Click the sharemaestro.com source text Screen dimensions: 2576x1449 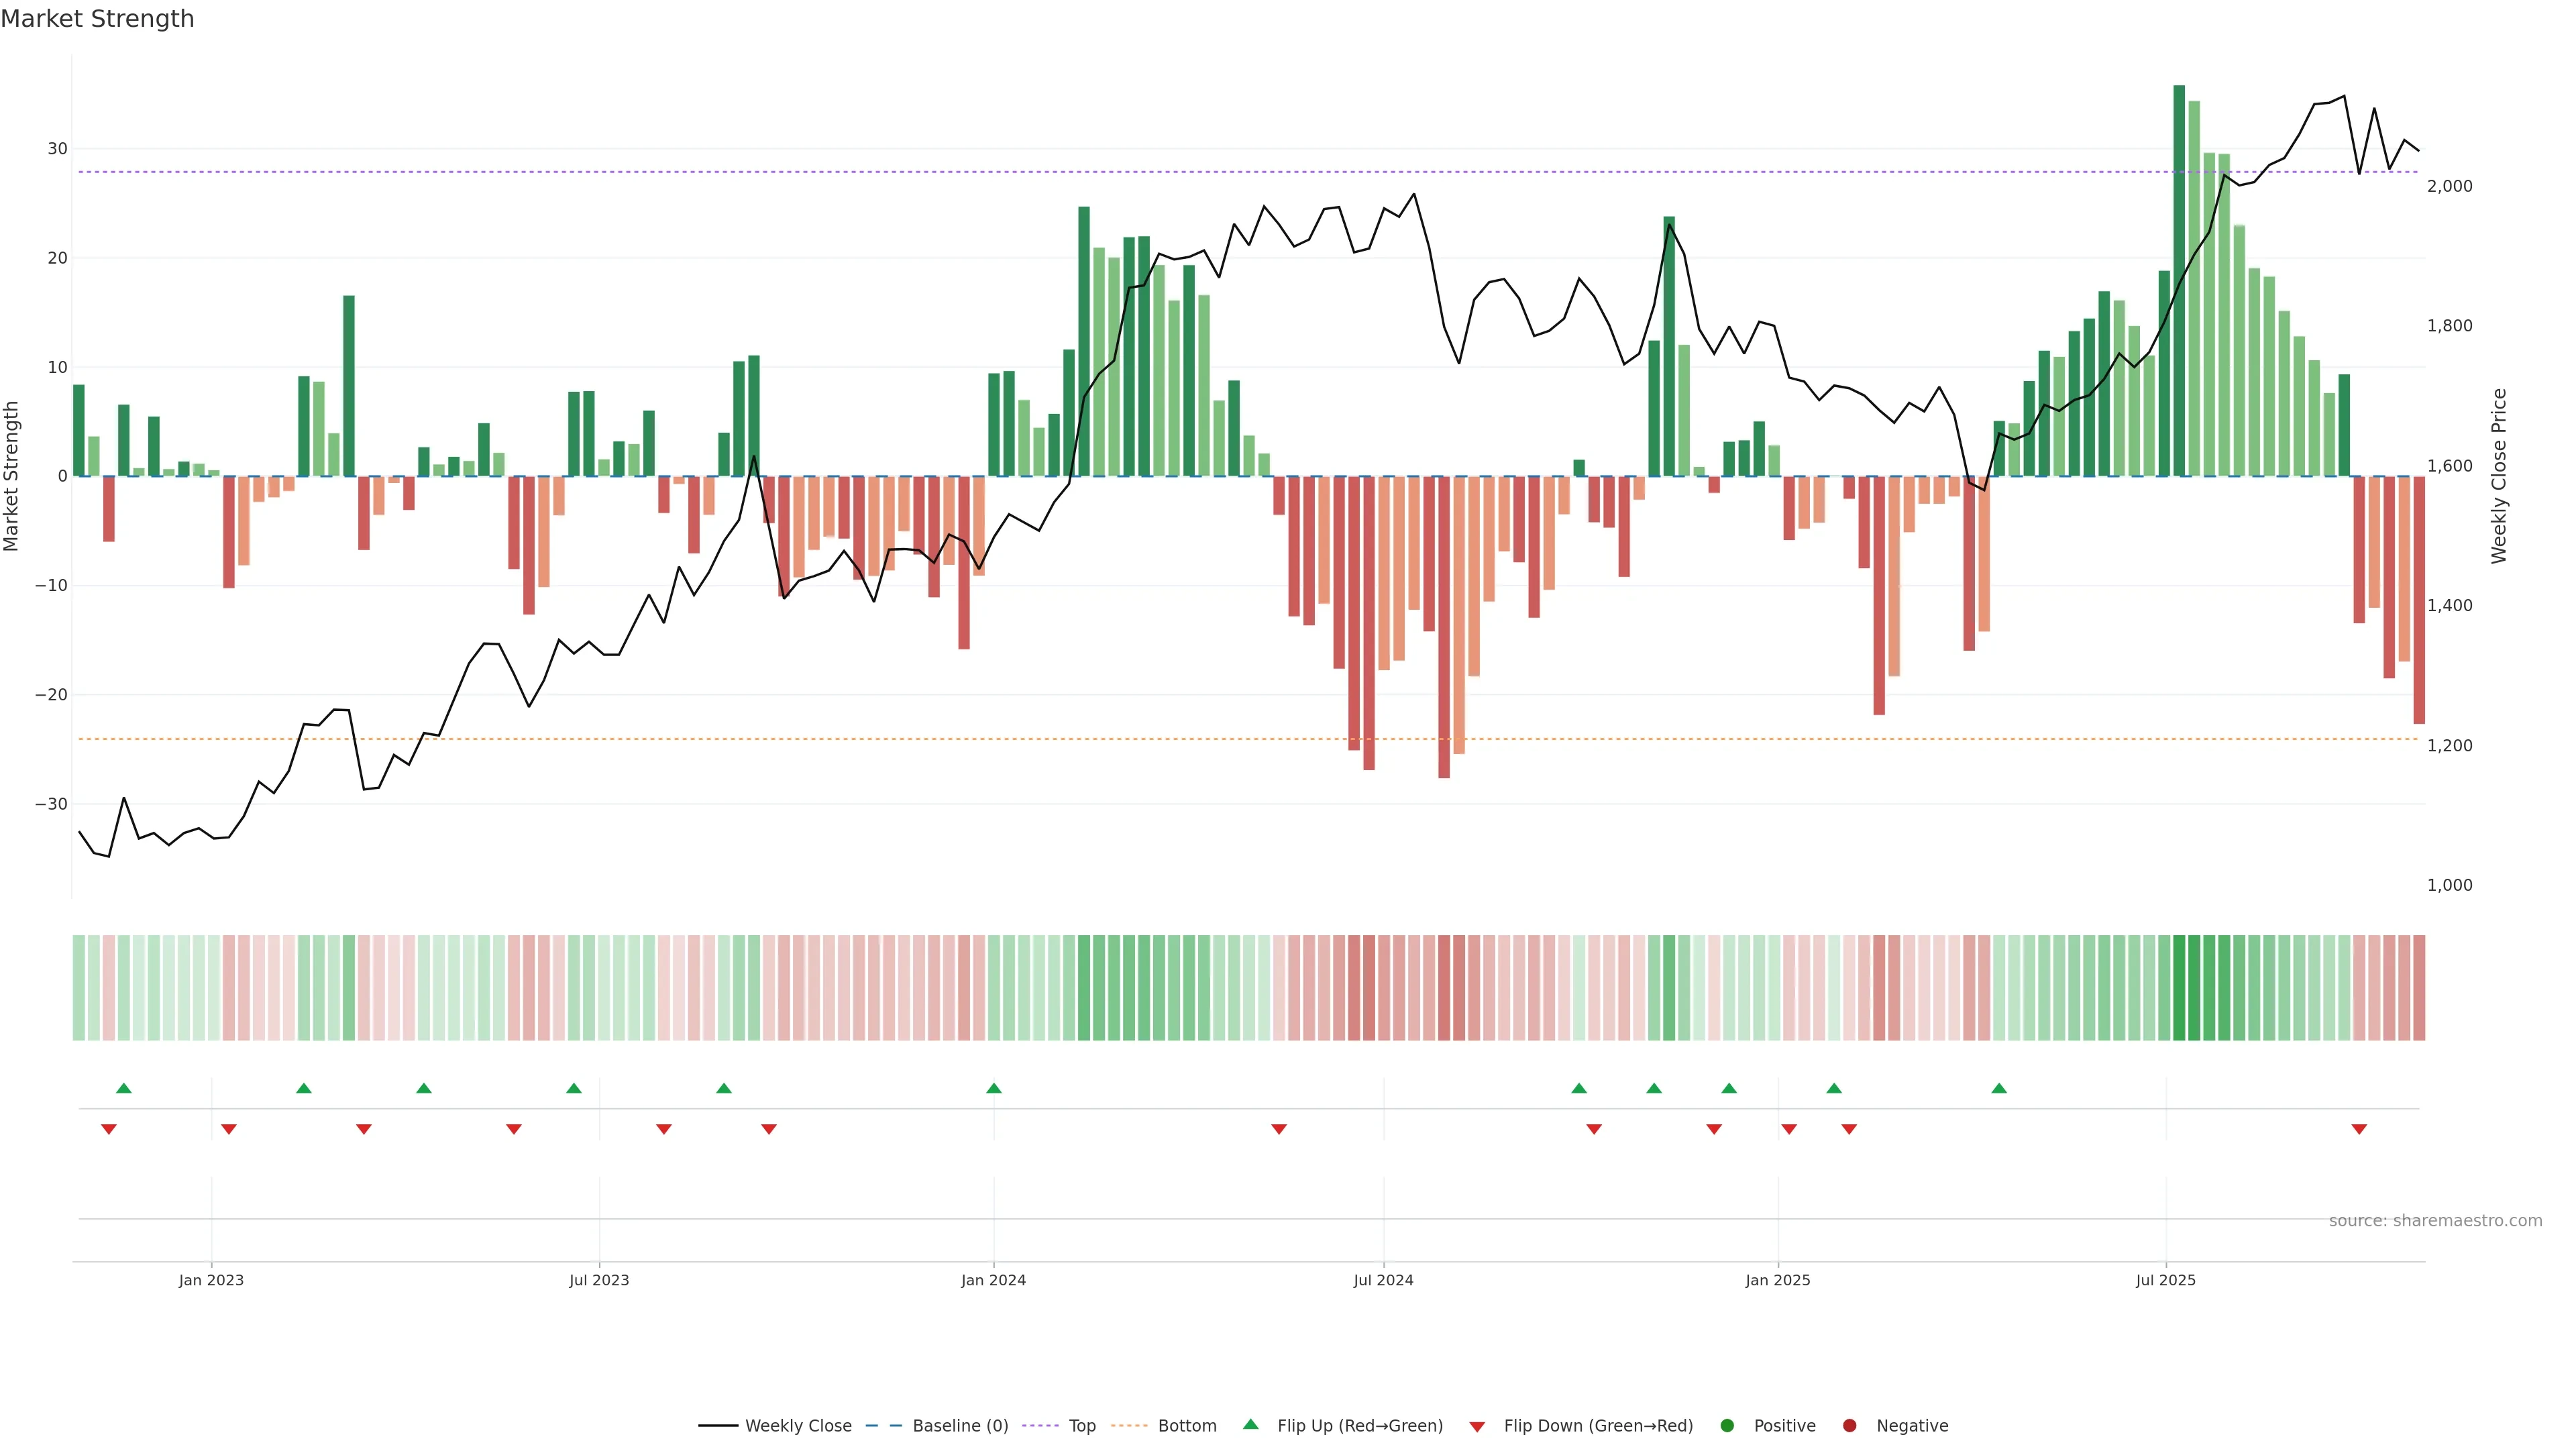click(x=2435, y=1221)
